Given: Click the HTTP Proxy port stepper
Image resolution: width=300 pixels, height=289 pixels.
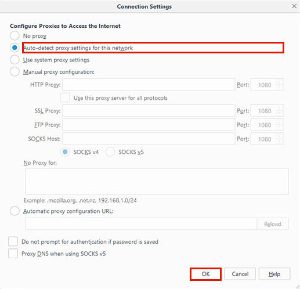Looking at the screenshot, I should pos(279,85).
